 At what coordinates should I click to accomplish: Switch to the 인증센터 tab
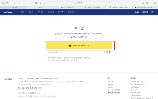point(92,7)
